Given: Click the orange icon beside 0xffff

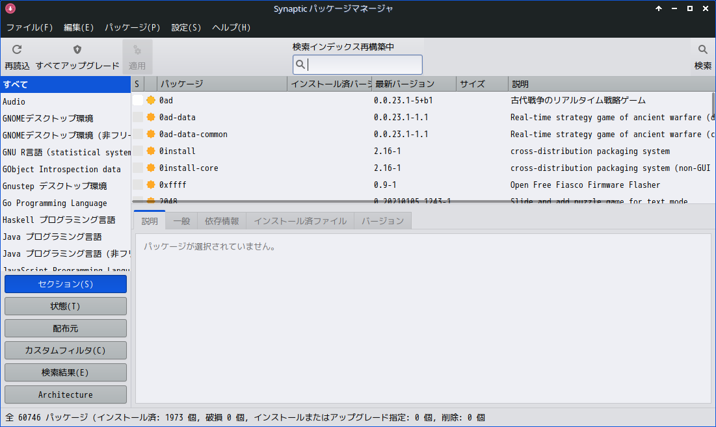Looking at the screenshot, I should tap(151, 185).
